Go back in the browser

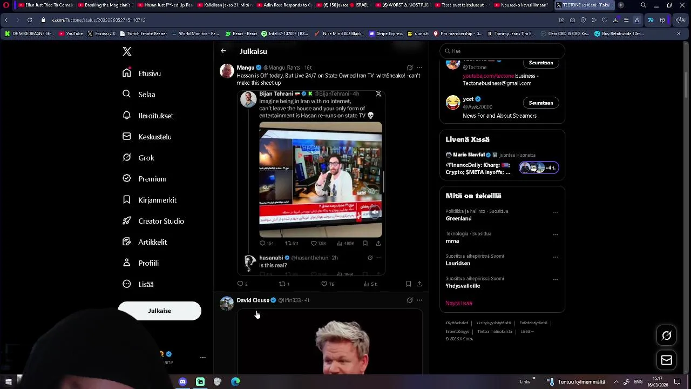[6, 20]
